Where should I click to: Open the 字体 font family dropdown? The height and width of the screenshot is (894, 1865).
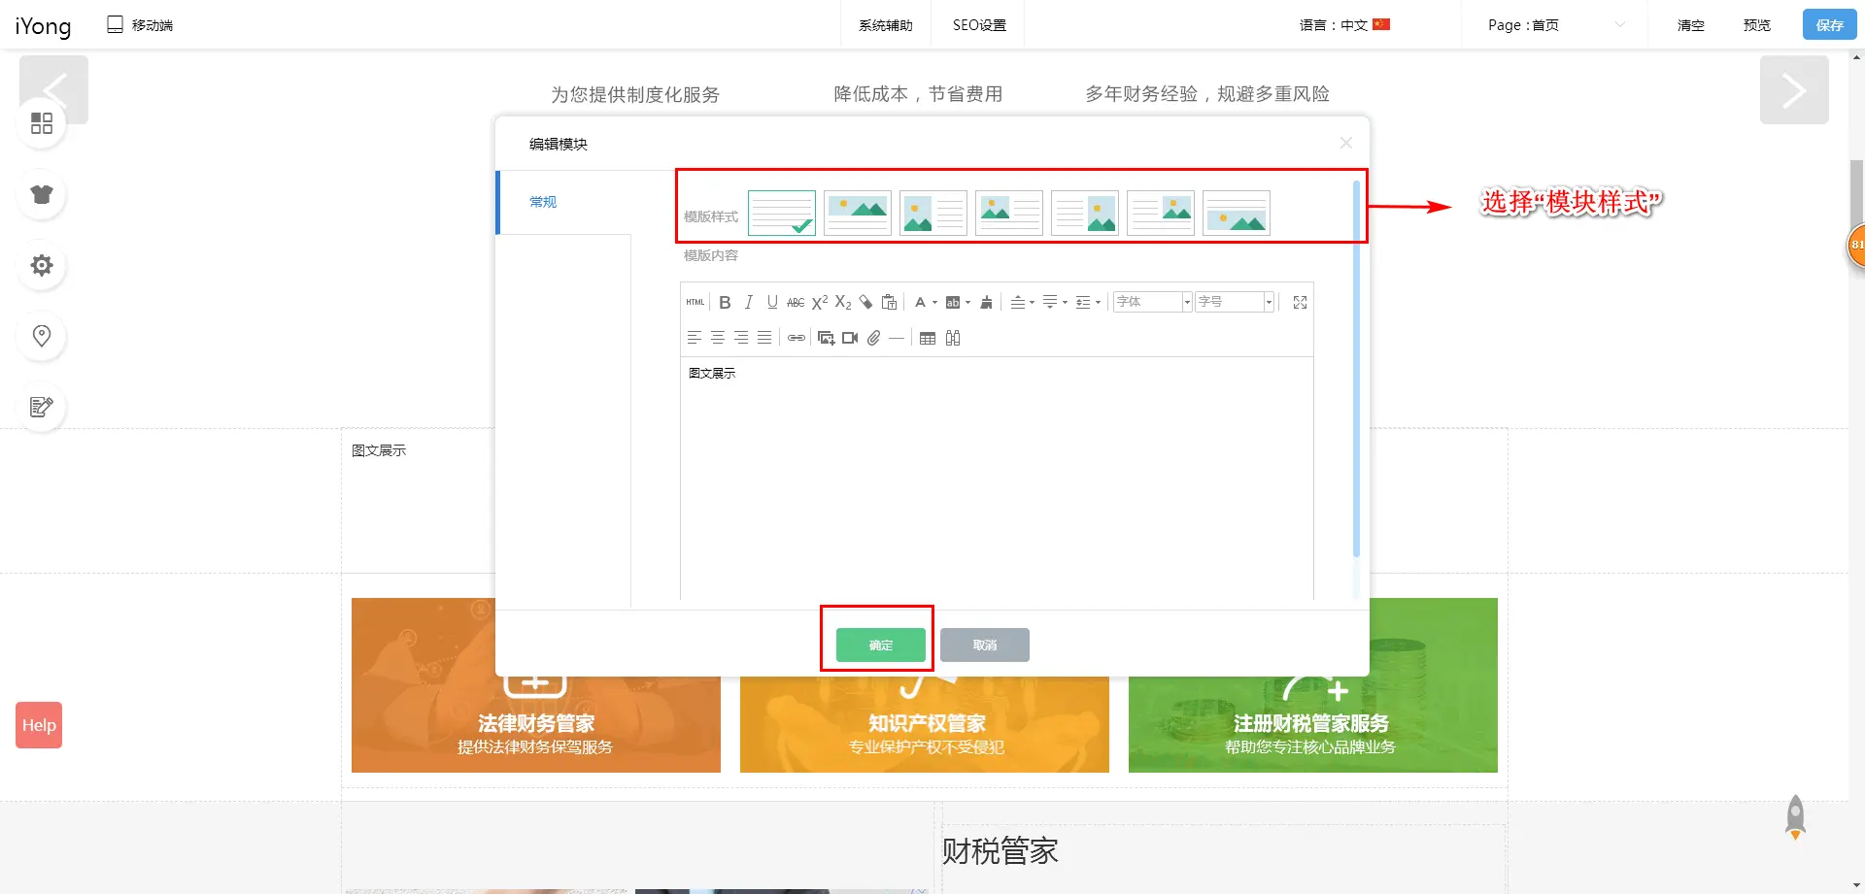tap(1152, 302)
